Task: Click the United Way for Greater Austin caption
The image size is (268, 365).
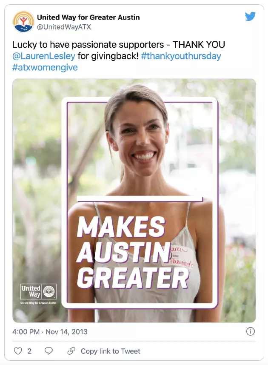Action: click(38, 303)
